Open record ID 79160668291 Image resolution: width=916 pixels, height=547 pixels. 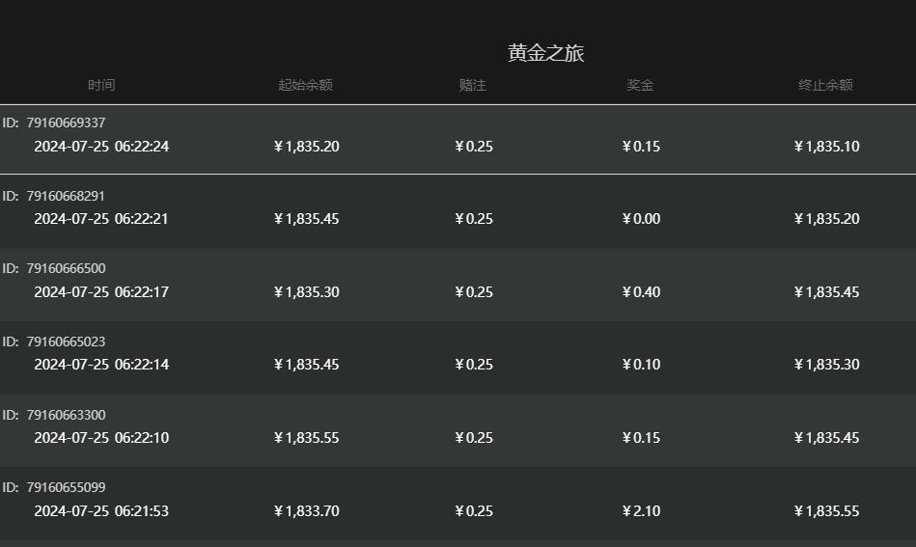click(66, 196)
